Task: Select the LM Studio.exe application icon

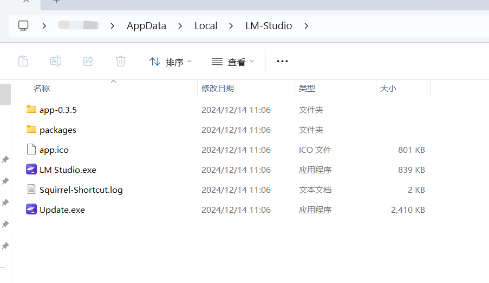Action: [x=31, y=170]
